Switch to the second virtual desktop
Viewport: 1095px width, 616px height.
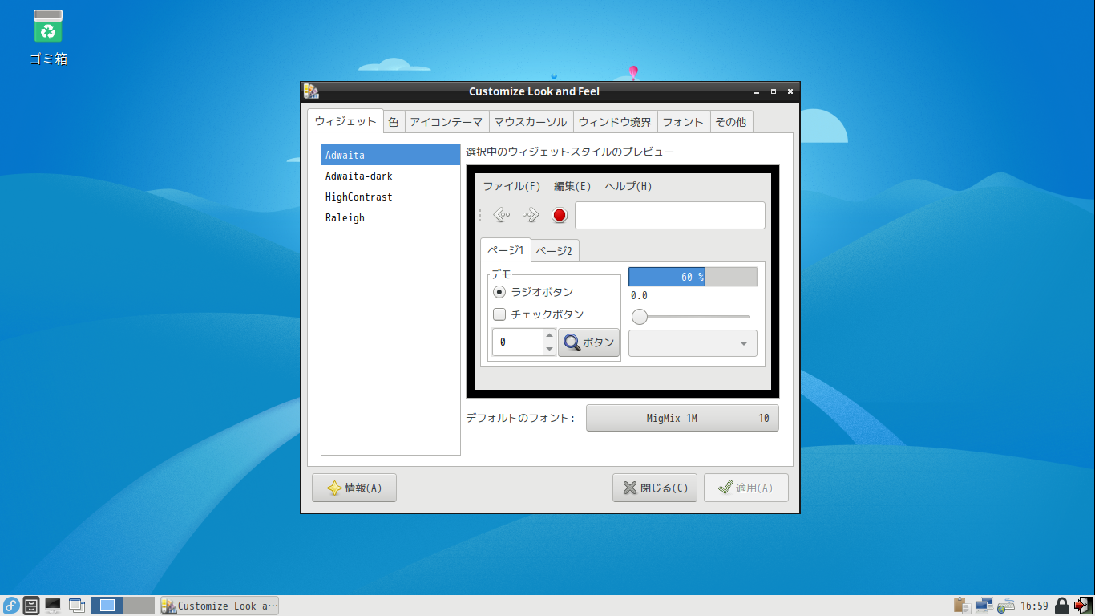click(x=139, y=606)
